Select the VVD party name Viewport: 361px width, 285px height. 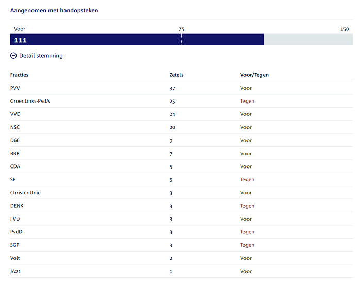point(15,114)
